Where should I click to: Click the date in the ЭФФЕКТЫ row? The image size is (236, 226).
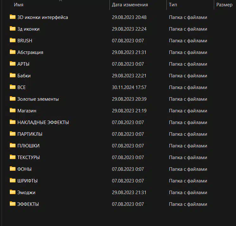pos(128,204)
